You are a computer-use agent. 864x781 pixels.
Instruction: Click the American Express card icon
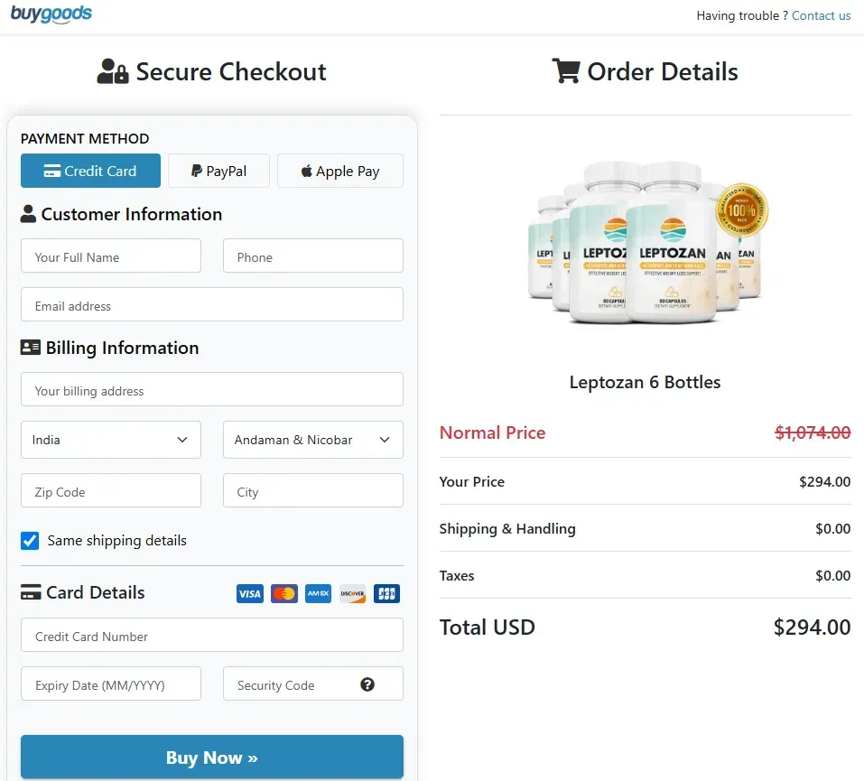(318, 593)
